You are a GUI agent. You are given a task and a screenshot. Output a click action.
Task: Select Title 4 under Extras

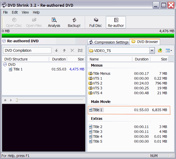[x=96, y=136]
